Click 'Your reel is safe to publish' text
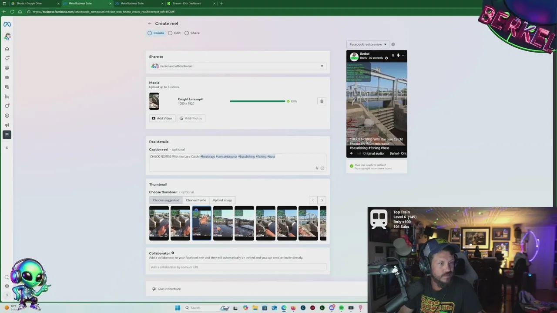 coord(370,165)
